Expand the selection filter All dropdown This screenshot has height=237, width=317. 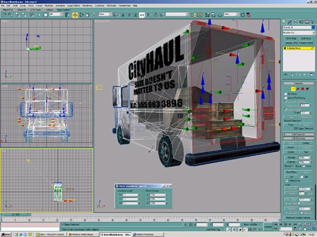pos(56,15)
